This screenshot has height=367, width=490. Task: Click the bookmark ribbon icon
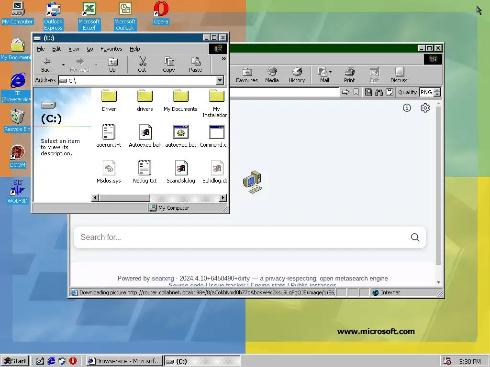356,92
